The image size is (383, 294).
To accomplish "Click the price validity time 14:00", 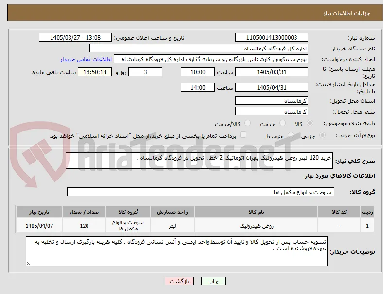I will [198, 87].
